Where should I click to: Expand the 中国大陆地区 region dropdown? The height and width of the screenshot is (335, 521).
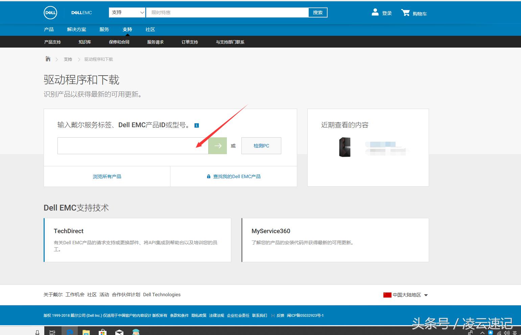[x=426, y=295]
